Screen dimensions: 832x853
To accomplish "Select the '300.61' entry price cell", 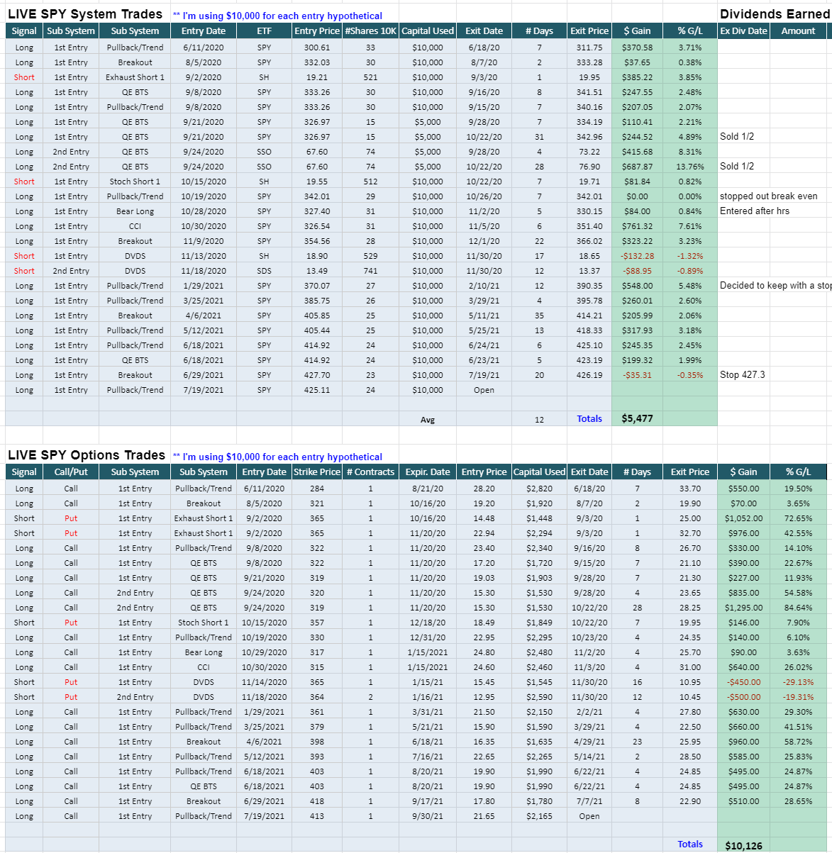I will [x=317, y=48].
